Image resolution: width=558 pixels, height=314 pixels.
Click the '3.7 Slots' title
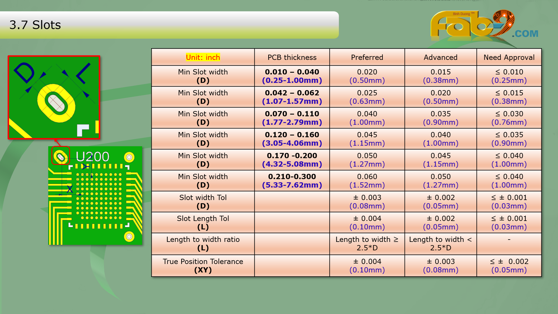35,25
